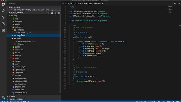Open UserFactory.php file

(25, 33)
